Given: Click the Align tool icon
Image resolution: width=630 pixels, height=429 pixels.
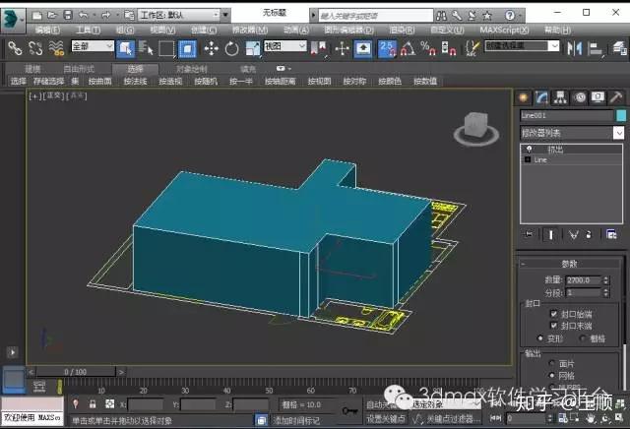Looking at the screenshot, I should click(596, 48).
